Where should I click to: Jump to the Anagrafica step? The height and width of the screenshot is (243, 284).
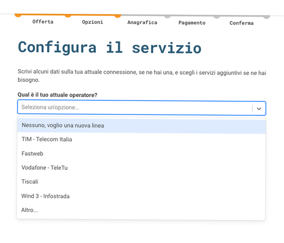pos(142,22)
